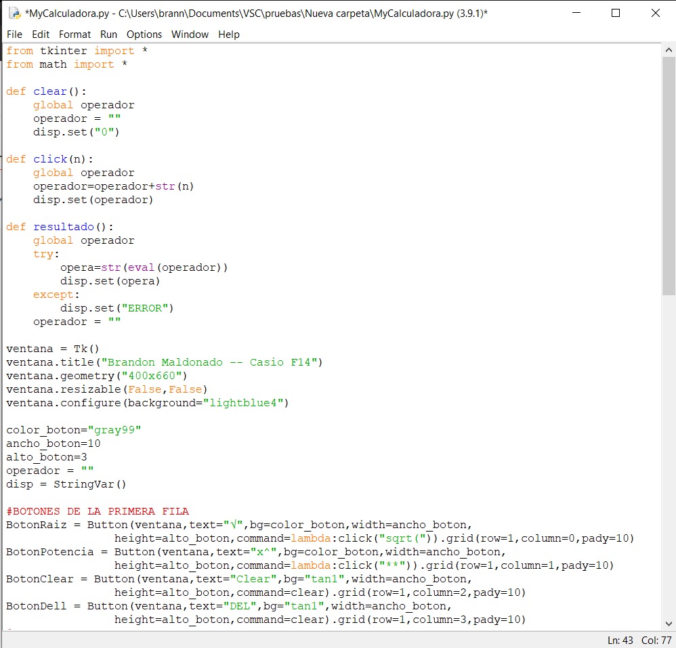Click the Ln 43 Col 77 status indicator
The image size is (676, 648).
(x=639, y=640)
